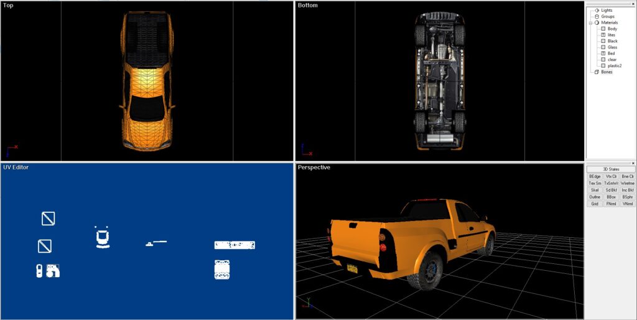The image size is (637, 320).
Task: Select the Bed material label
Action: click(611, 54)
